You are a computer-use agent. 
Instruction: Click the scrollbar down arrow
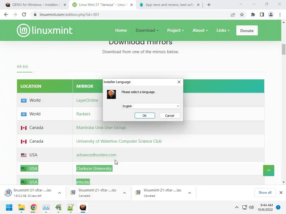pos(283,182)
